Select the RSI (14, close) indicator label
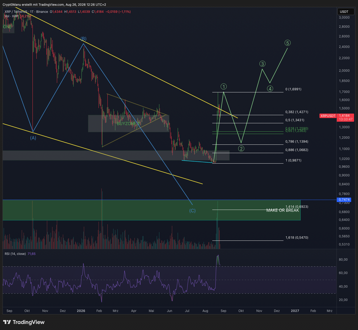Screen dimensions: 358x330 pyautogui.click(x=15, y=254)
